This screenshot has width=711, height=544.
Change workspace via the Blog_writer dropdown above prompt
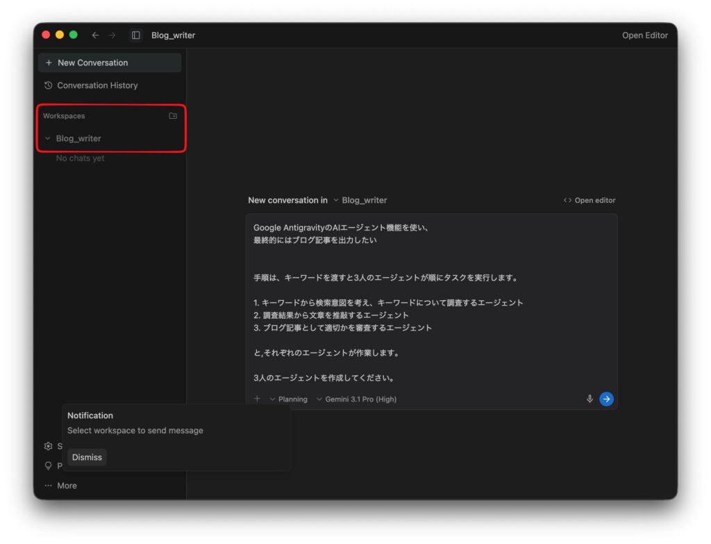tap(360, 200)
